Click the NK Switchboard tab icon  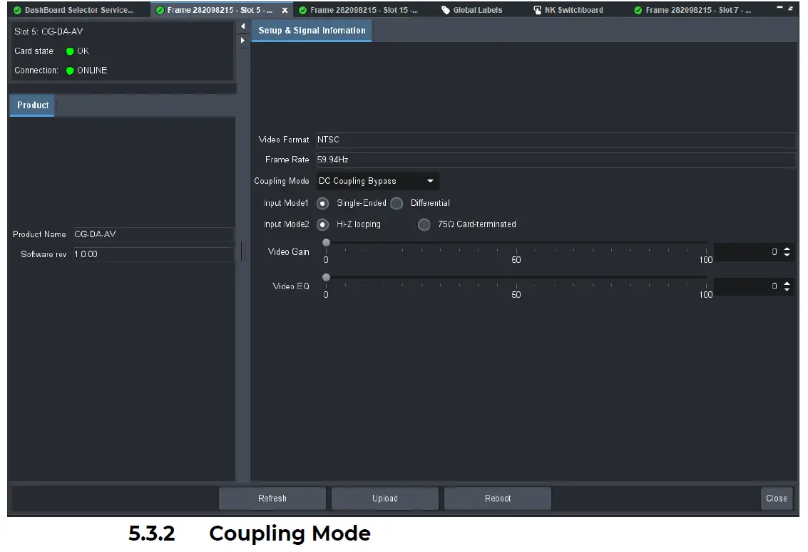[538, 10]
